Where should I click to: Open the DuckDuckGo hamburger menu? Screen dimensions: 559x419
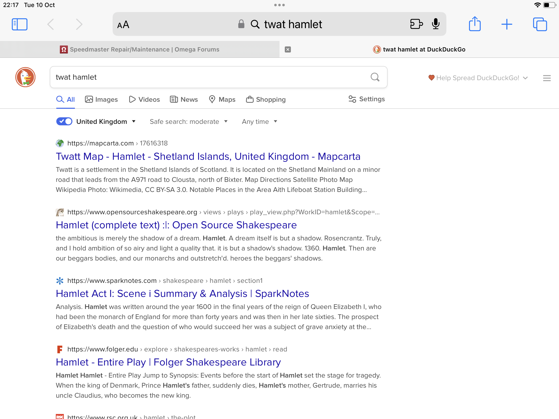pos(546,78)
